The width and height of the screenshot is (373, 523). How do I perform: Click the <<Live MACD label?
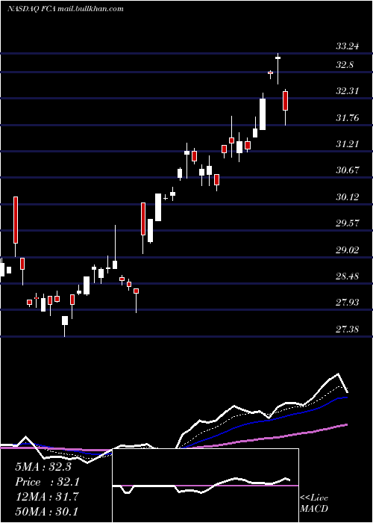pos(314,503)
